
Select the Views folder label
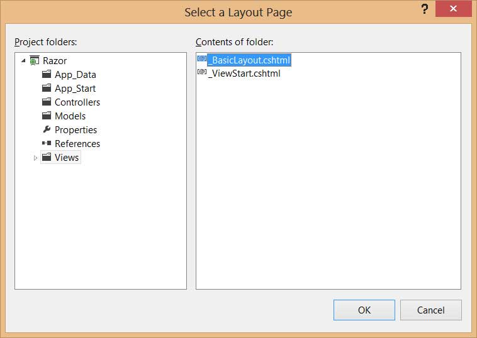67,157
